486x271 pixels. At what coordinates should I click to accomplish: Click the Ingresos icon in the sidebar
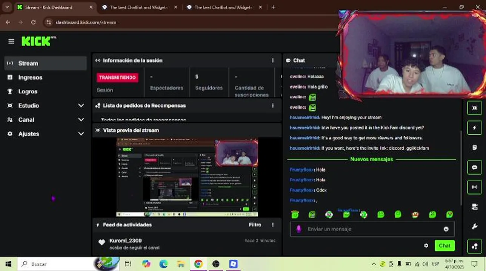[x=10, y=77]
